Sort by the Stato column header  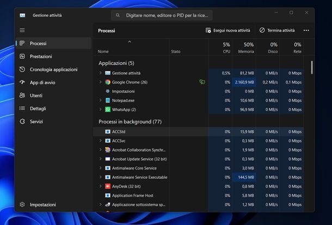pos(189,47)
